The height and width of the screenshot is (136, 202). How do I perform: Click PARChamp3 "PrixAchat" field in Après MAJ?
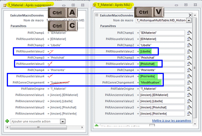coord(162,57)
